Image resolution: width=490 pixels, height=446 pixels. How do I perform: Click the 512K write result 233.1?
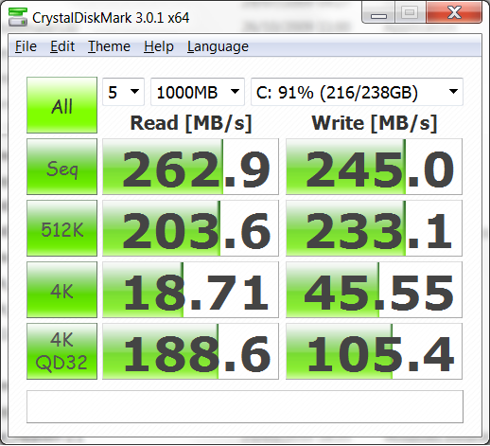374,228
